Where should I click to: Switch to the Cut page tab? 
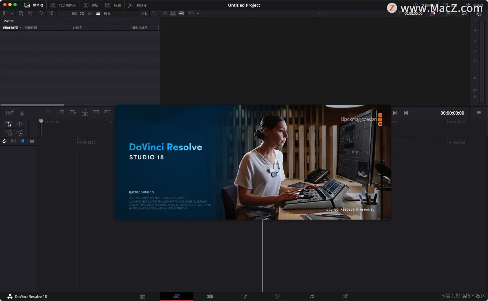click(x=176, y=296)
